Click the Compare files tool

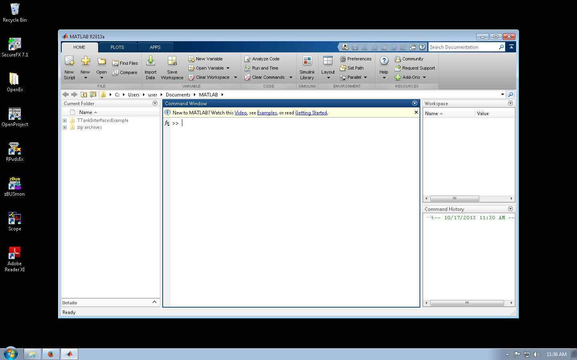125,72
